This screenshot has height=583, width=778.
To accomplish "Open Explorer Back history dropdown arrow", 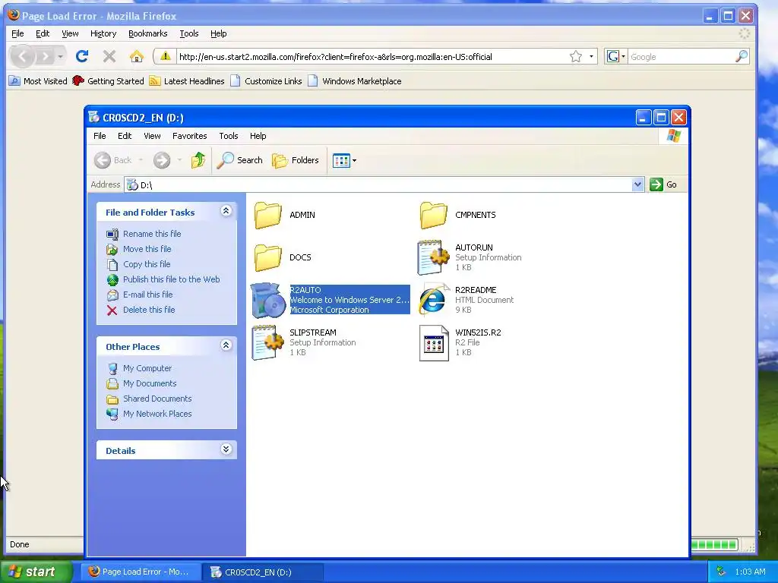I will tap(141, 160).
